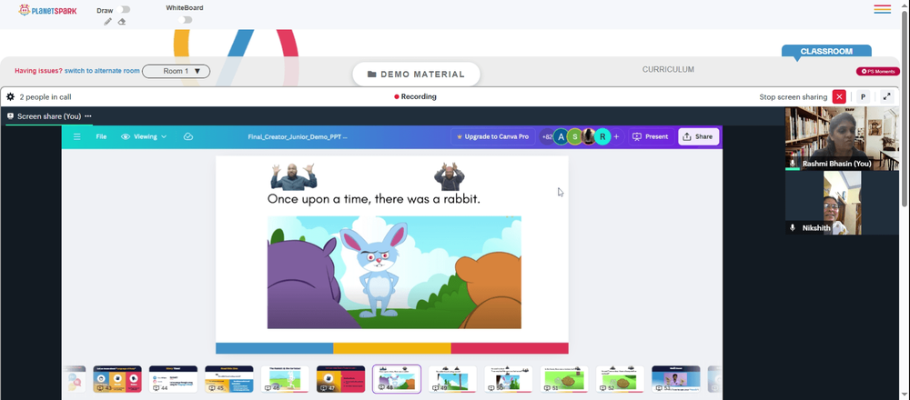Show the +82 additional collaborators
Screen dimensions: 910x400
(x=547, y=136)
